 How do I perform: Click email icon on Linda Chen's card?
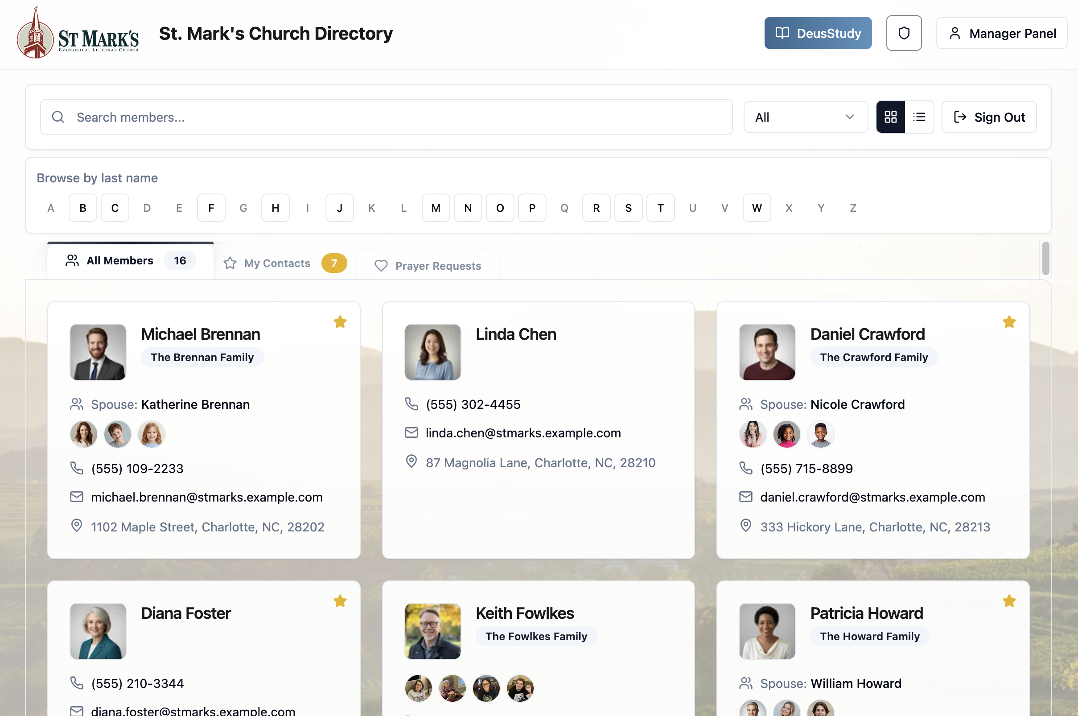(411, 432)
